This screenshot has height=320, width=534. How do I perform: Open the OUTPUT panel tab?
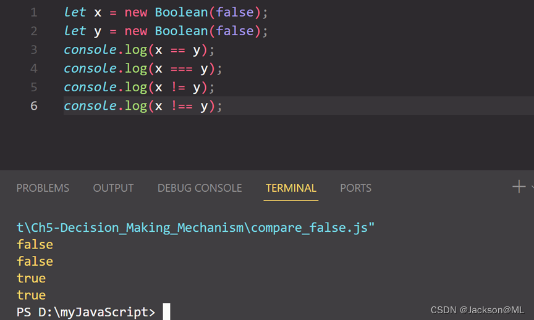(x=113, y=188)
